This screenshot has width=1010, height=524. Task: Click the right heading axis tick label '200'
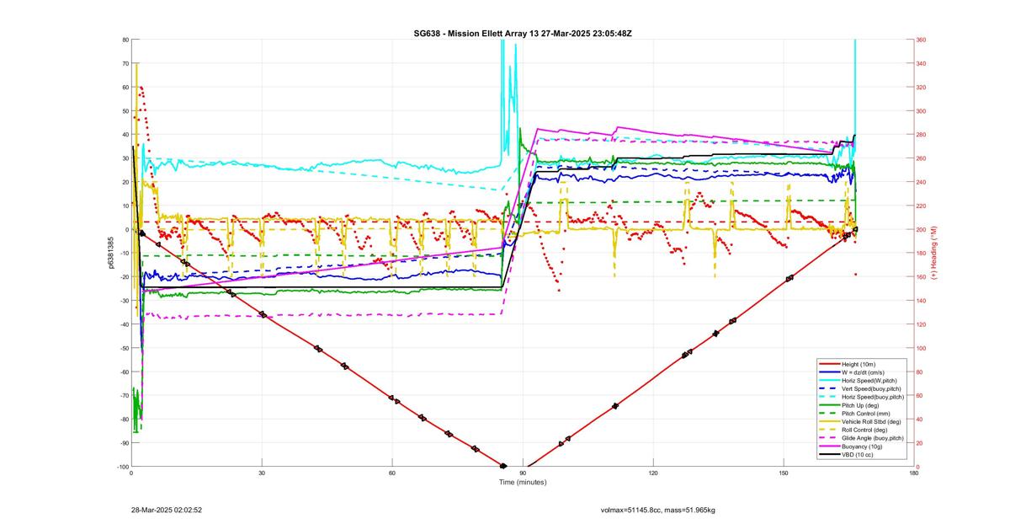[x=922, y=229]
